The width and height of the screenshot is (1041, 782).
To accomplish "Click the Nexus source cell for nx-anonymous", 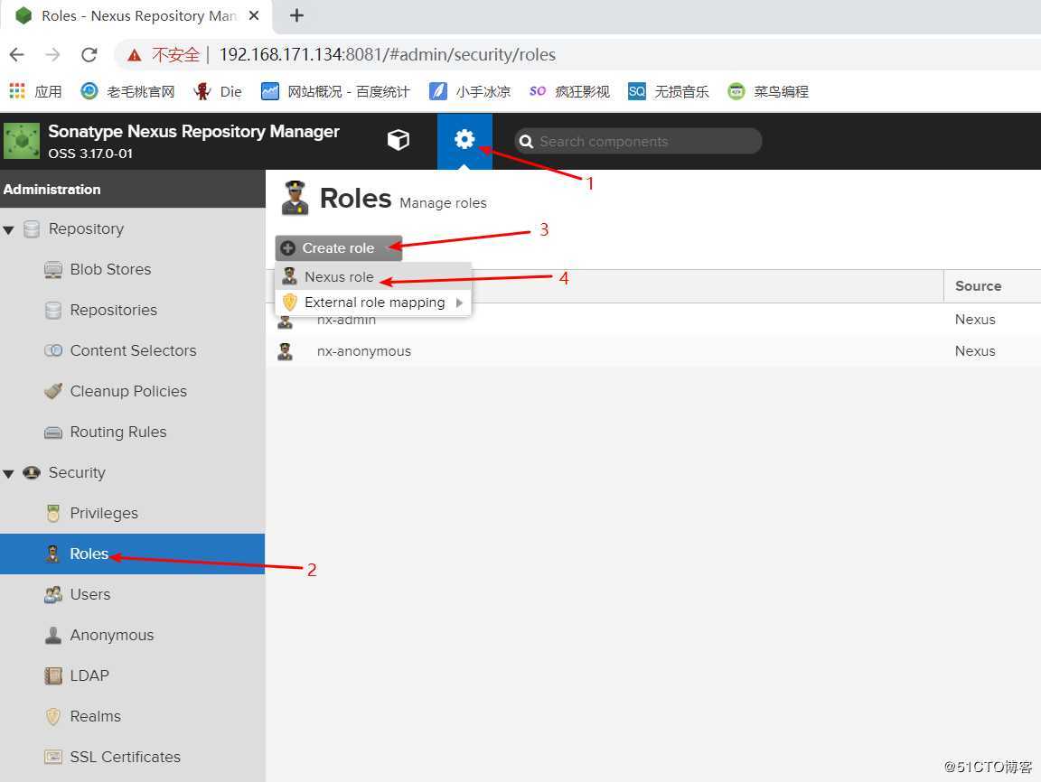I will [x=975, y=351].
